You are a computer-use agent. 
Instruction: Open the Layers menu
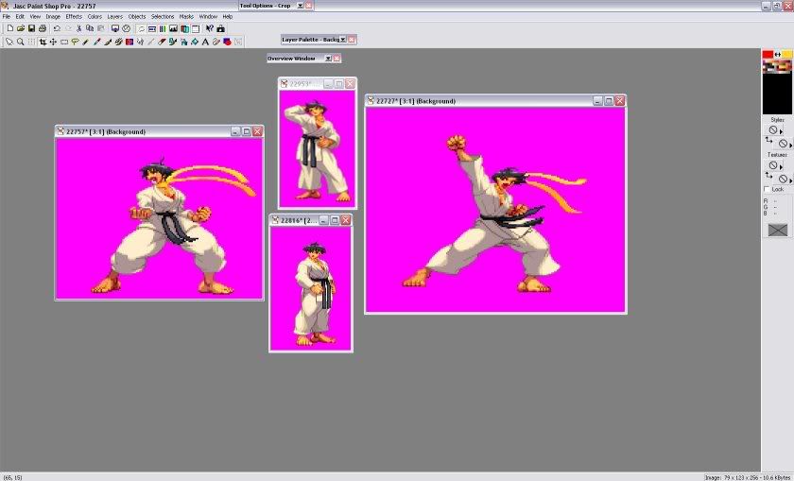coord(115,17)
